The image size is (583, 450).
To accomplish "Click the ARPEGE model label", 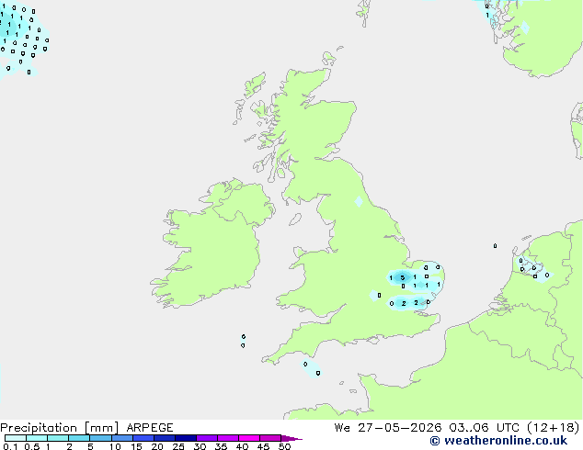I will [150, 428].
